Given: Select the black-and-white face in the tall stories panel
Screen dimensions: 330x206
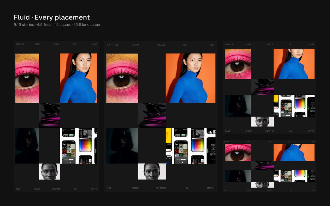Looking at the screenshot, I should pos(50,172).
